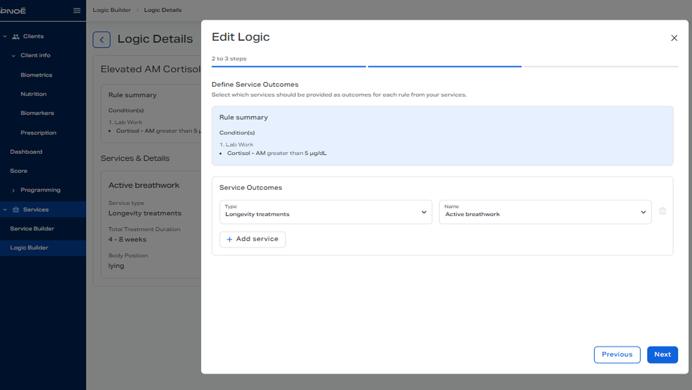Click the PNOE logo
The height and width of the screenshot is (390, 692).
pyautogui.click(x=13, y=11)
